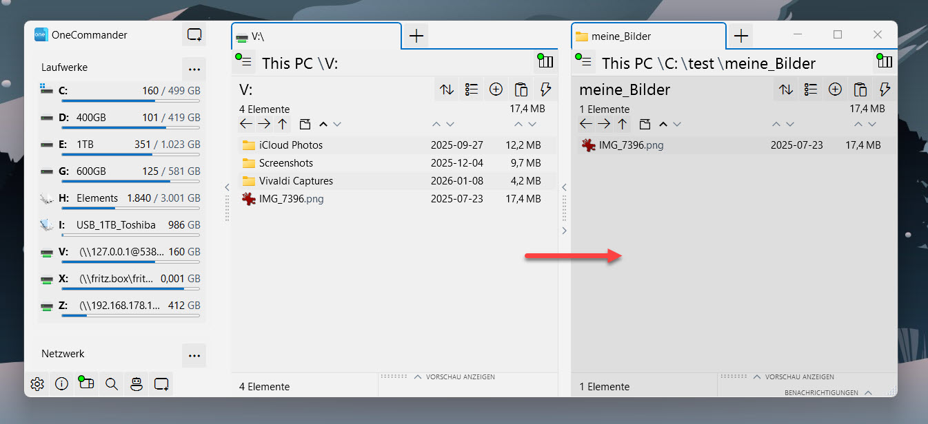Image resolution: width=928 pixels, height=424 pixels.
Task: Create new item with plus-circle in meine_Bilder pane
Action: (835, 89)
